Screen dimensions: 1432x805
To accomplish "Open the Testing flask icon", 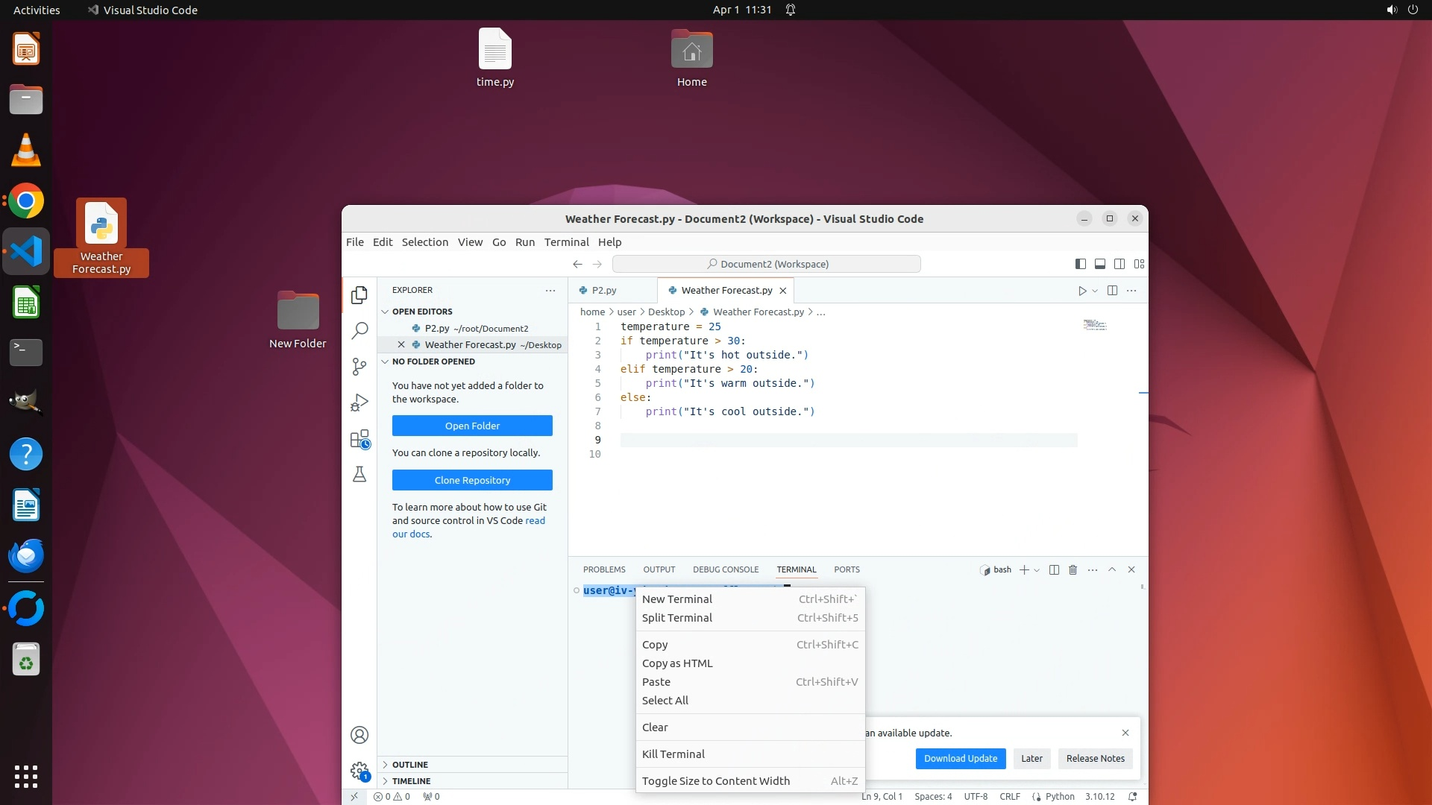I will tap(359, 475).
